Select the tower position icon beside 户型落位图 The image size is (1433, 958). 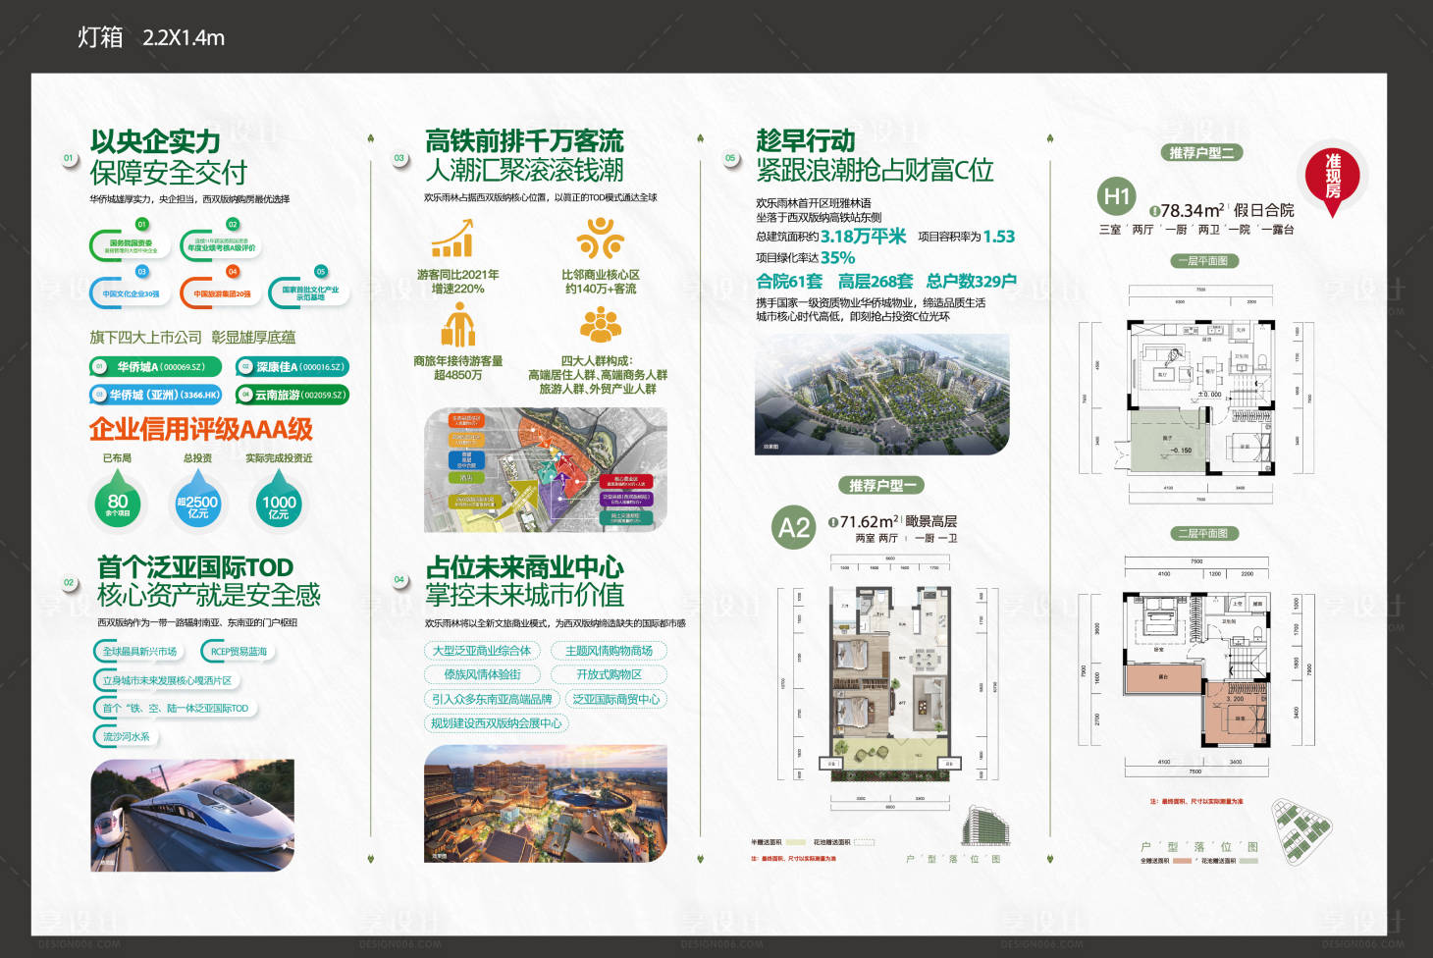(984, 827)
